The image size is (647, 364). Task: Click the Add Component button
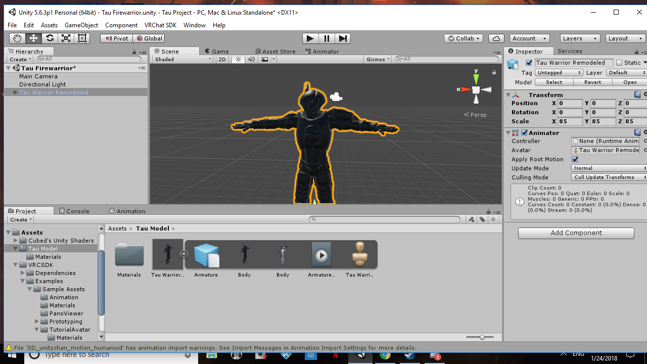coord(576,233)
